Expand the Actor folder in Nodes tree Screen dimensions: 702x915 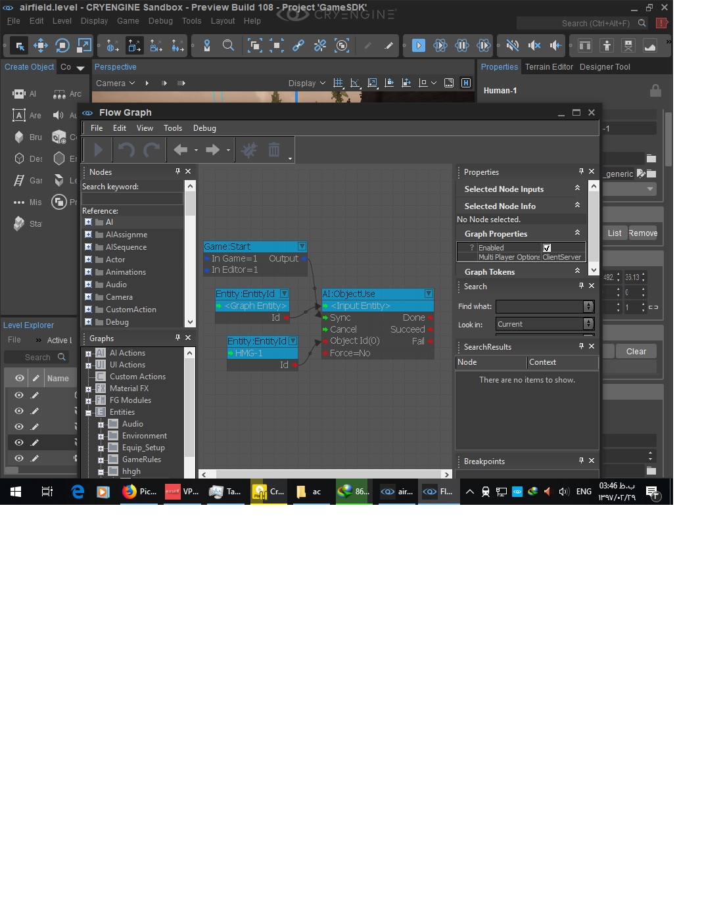[88, 260]
